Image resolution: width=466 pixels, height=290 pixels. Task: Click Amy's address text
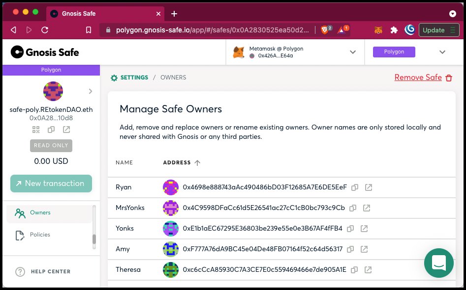click(x=263, y=249)
